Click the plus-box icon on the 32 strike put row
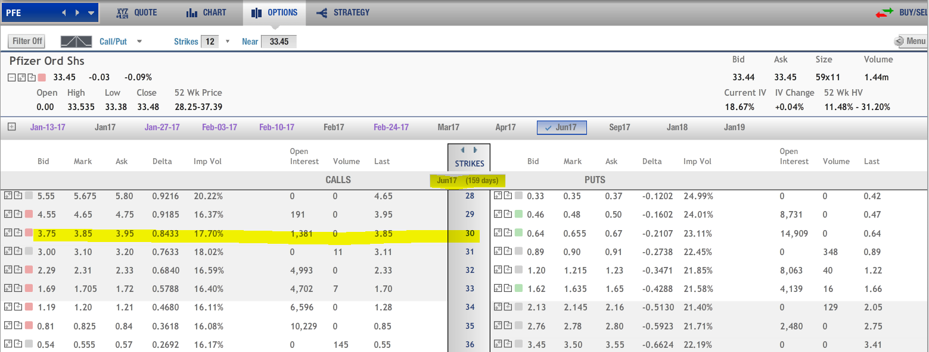Image resolution: width=929 pixels, height=352 pixels. 508,270
